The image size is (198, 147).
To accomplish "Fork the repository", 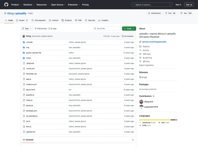I will [170, 13].
